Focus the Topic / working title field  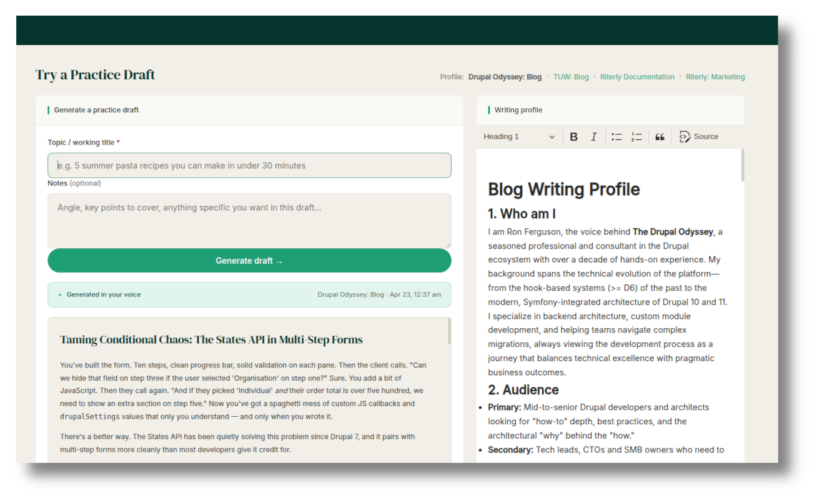click(249, 165)
